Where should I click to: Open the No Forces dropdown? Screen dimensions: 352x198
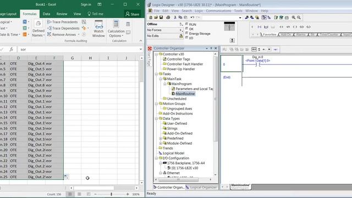pos(181,30)
